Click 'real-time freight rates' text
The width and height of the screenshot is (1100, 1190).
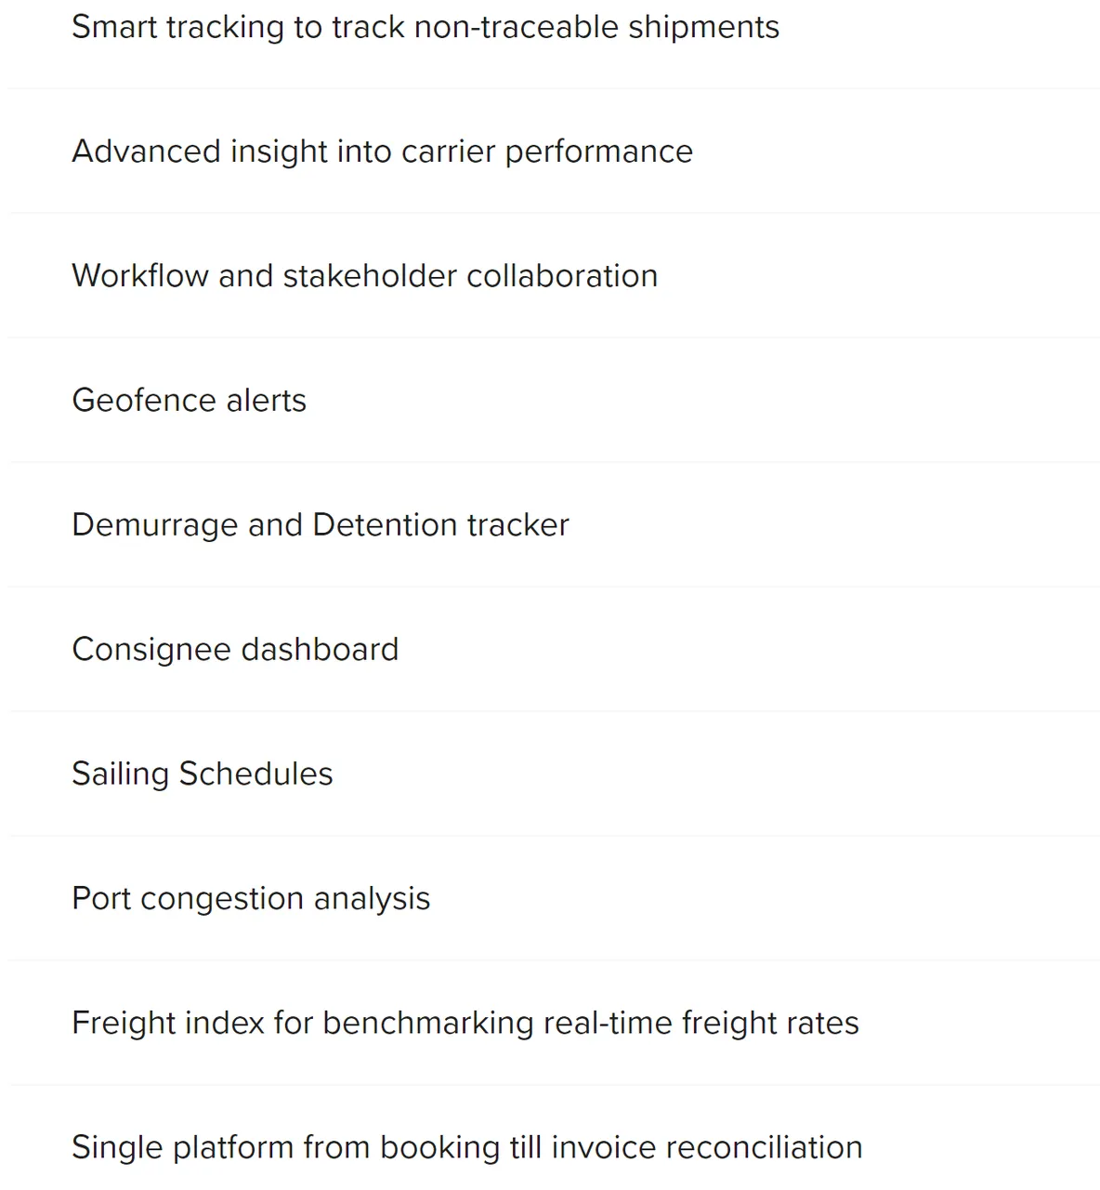(x=701, y=1024)
